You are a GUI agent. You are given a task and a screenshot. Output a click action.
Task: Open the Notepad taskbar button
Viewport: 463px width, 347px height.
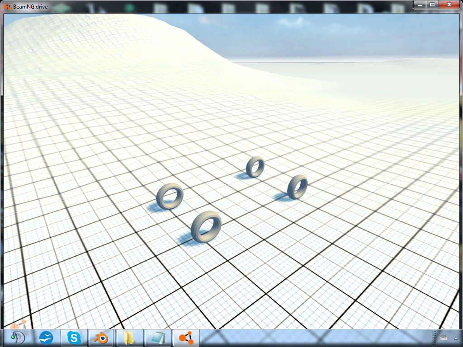(x=158, y=338)
